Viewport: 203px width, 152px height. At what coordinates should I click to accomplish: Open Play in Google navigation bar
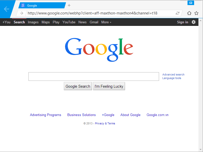click(x=56, y=22)
